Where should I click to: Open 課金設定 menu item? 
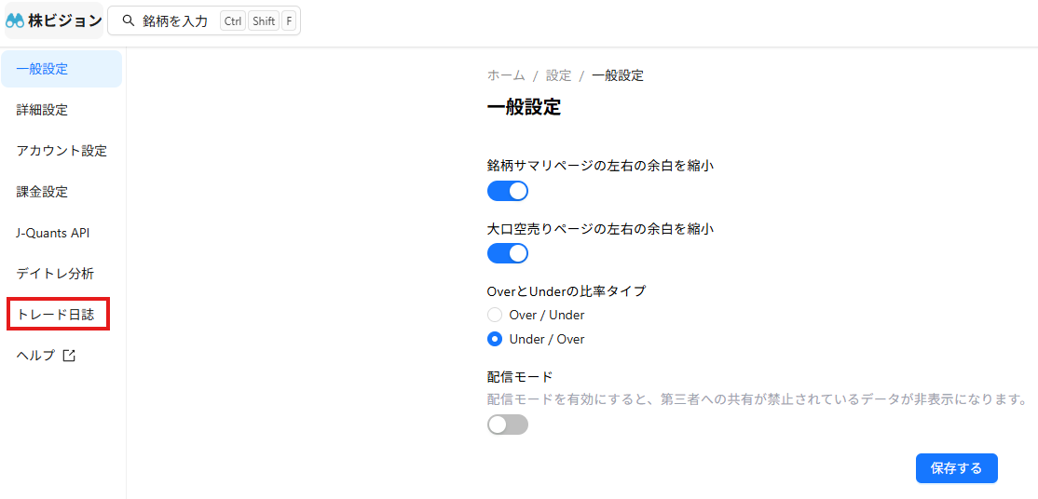coord(61,192)
